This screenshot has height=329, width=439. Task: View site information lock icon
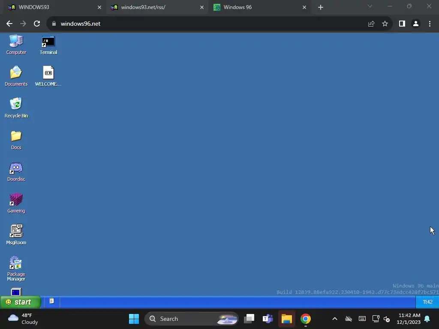[x=54, y=24]
